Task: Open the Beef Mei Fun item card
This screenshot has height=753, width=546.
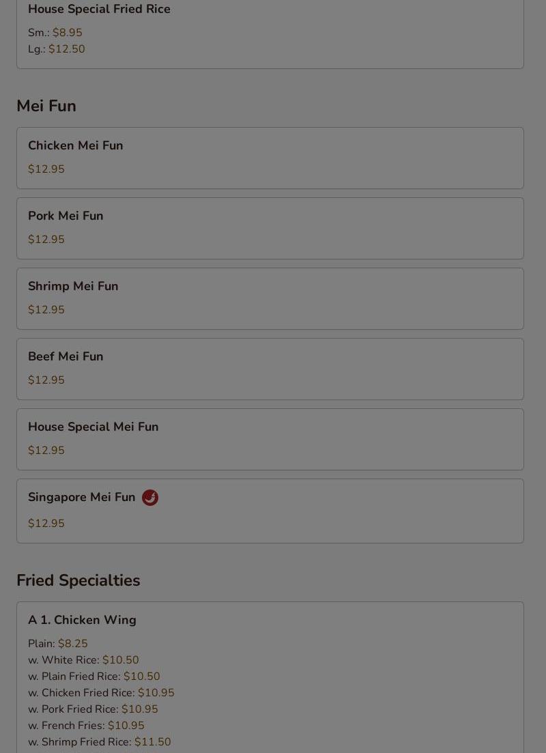Action: 270,369
